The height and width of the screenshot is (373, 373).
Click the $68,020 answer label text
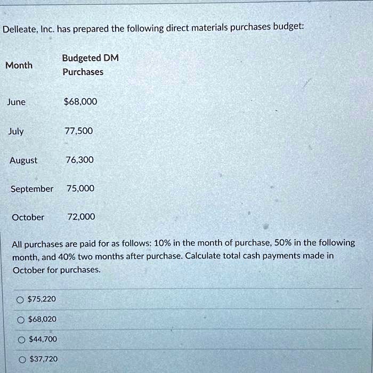(x=42, y=319)
